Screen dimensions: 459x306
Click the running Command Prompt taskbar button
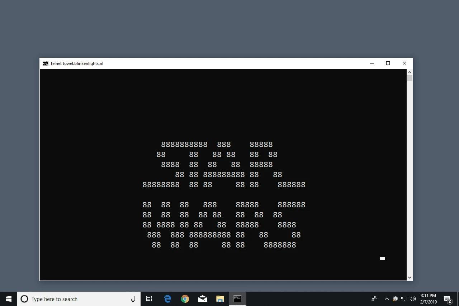tap(237, 299)
